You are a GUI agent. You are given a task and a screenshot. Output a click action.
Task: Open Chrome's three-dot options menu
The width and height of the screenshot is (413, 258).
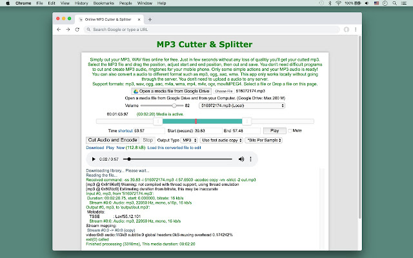click(x=356, y=30)
